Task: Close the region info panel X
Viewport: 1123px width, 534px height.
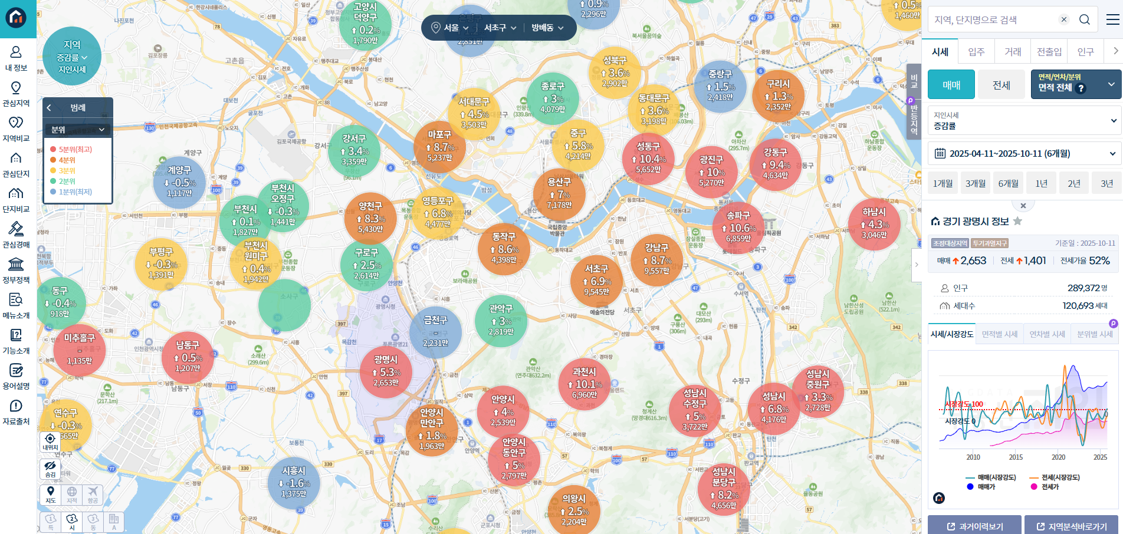Action: [x=1023, y=206]
